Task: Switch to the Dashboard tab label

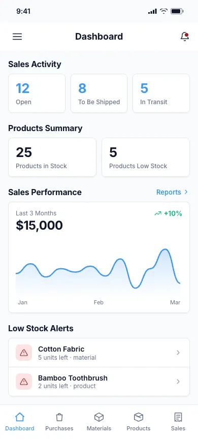Action: tap(20, 428)
